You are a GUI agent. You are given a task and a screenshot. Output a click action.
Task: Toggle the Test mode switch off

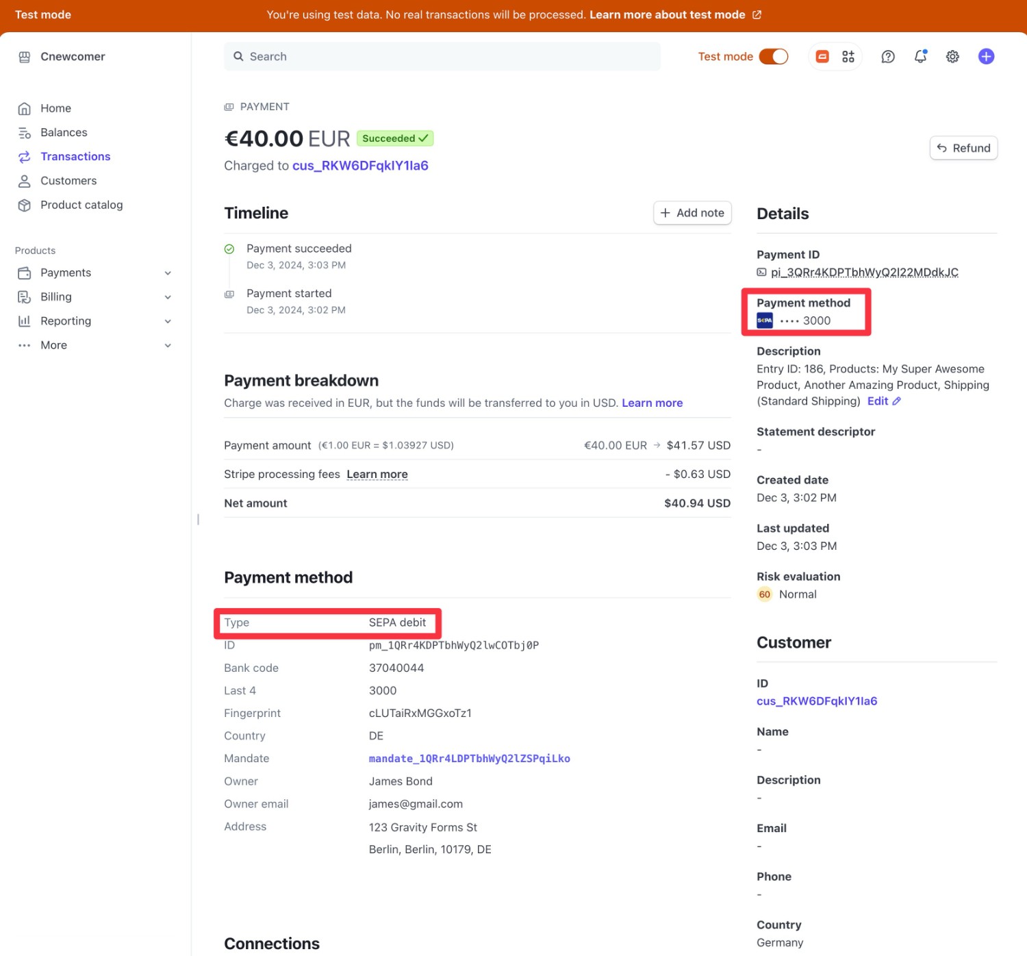(774, 57)
